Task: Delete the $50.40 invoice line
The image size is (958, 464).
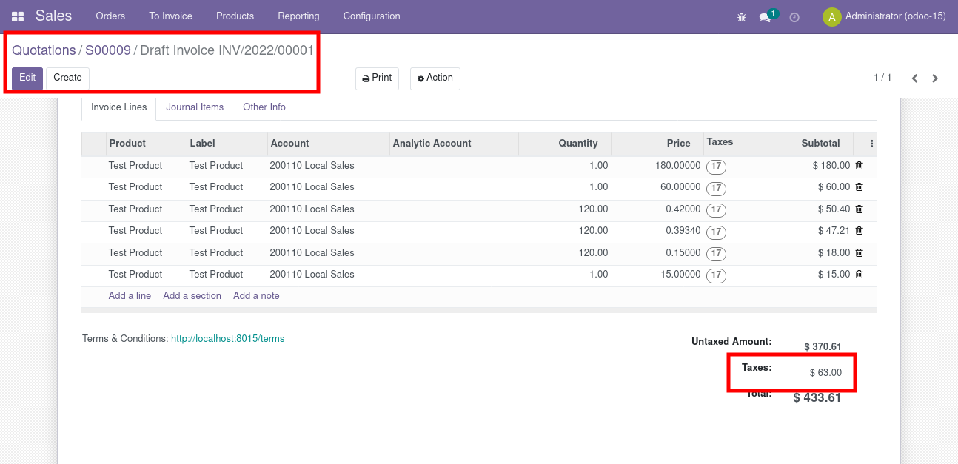Action: click(859, 209)
